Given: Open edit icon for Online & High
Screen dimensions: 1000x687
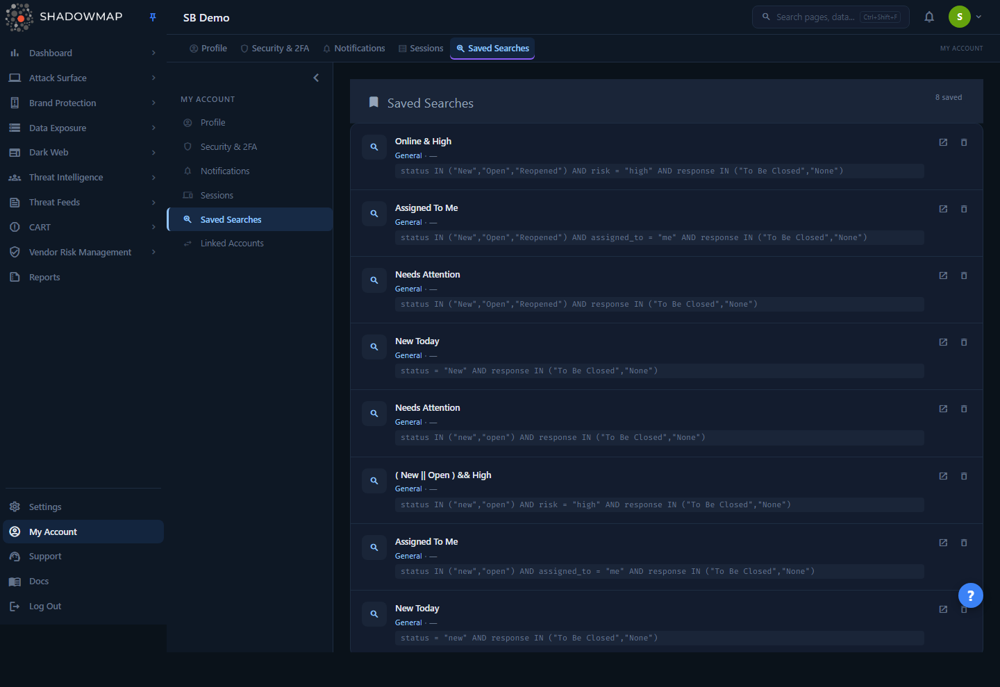Looking at the screenshot, I should tap(943, 142).
